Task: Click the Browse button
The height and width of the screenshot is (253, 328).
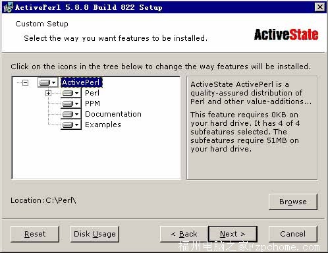Action: [x=293, y=202]
